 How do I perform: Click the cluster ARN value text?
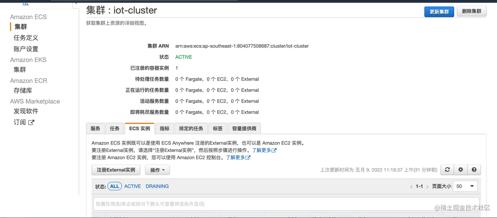tap(242, 46)
